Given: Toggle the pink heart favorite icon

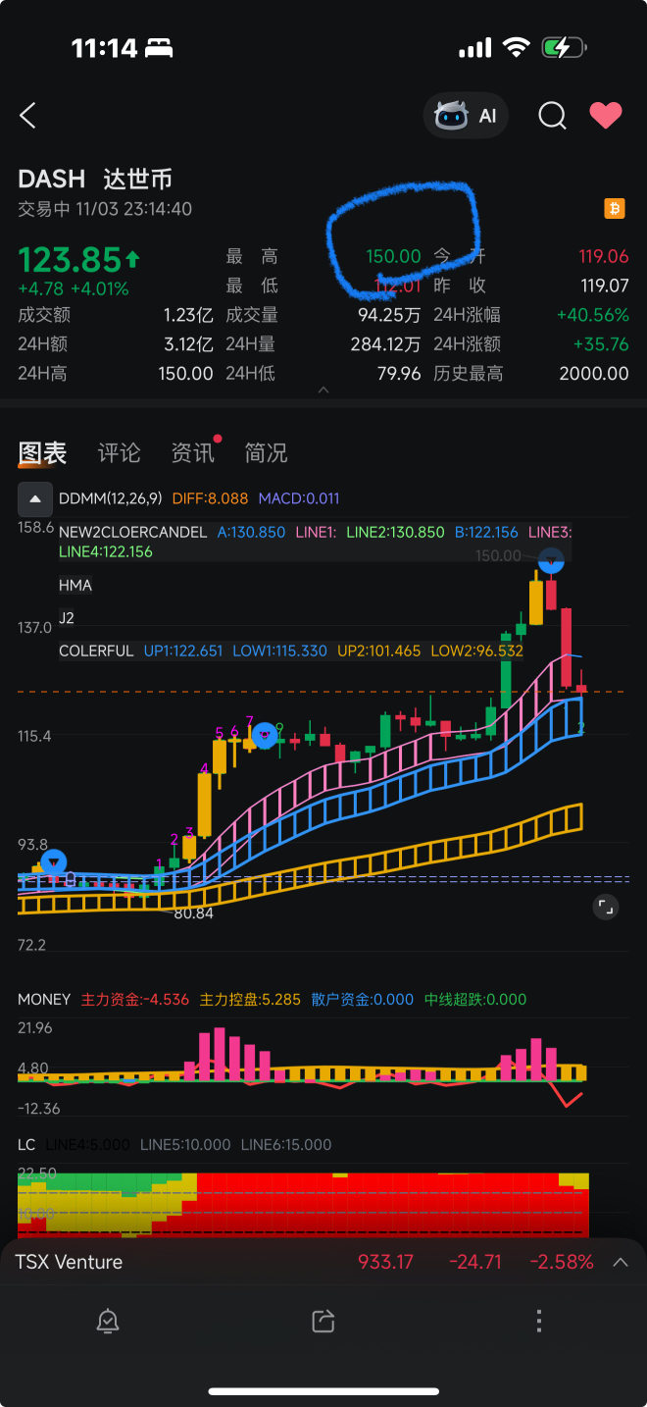Looking at the screenshot, I should point(605,116).
